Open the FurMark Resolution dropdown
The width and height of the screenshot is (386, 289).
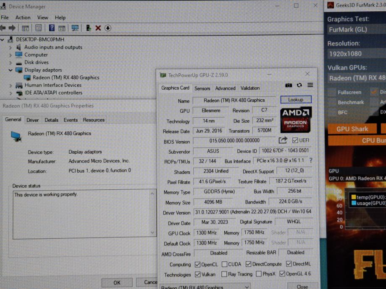(x=356, y=54)
